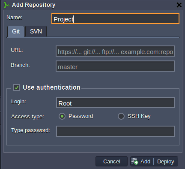Click the Cancel button
The image size is (185, 169).
[111, 161]
